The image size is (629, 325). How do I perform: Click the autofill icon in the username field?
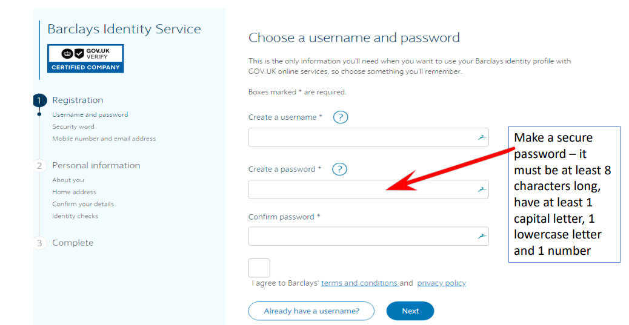[x=482, y=137]
